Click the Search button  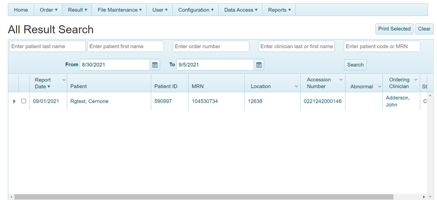pos(355,65)
